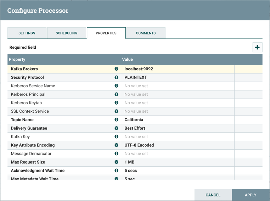Click help icon next to Topic Name

116,120
